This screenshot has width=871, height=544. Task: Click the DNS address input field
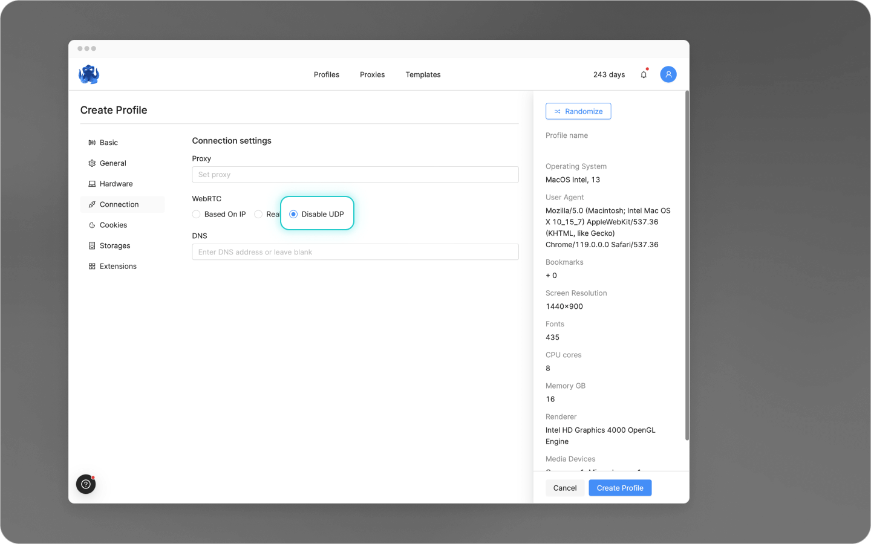point(355,251)
